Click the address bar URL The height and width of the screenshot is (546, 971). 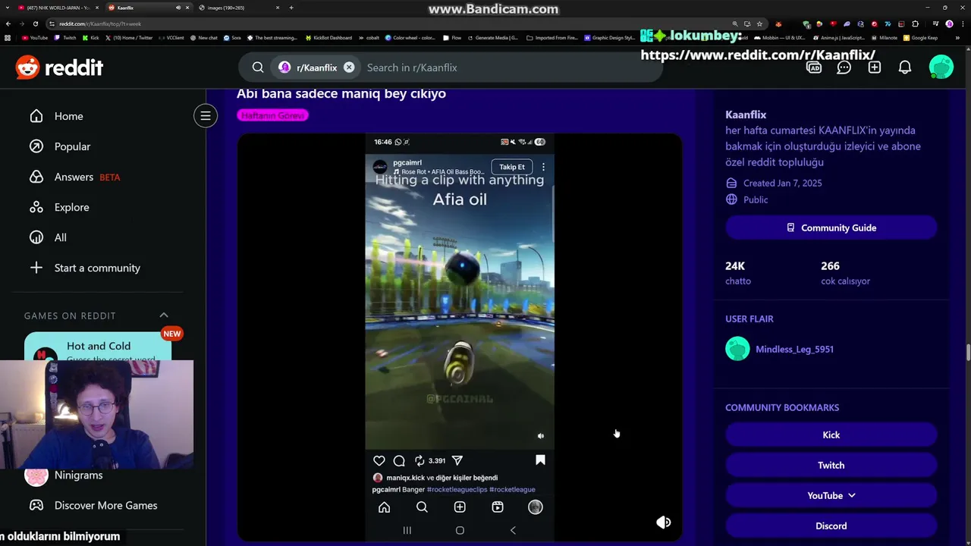(x=100, y=24)
